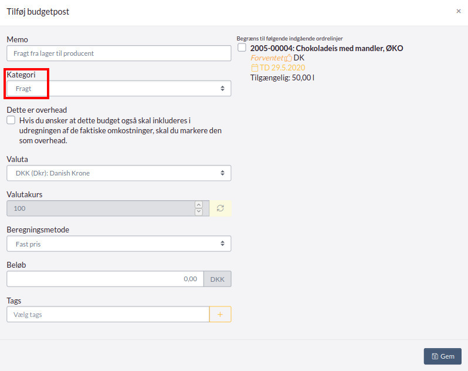Click the plus icon beside Tags
Image resolution: width=468 pixels, height=371 pixels.
221,315
